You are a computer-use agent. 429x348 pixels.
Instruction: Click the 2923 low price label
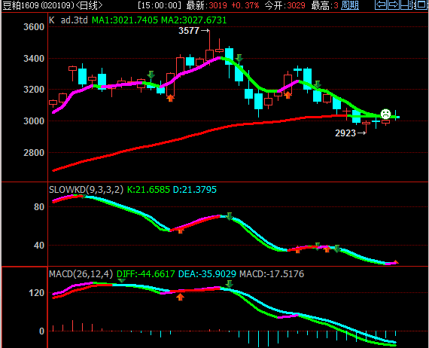pos(345,133)
